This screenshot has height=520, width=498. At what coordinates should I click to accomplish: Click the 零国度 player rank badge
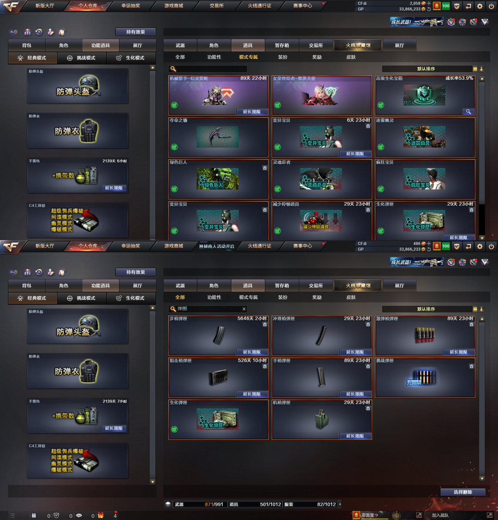(356, 515)
